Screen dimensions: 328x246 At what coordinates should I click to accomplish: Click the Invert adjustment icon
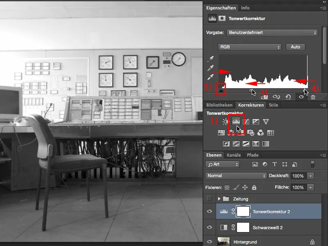click(x=226, y=143)
